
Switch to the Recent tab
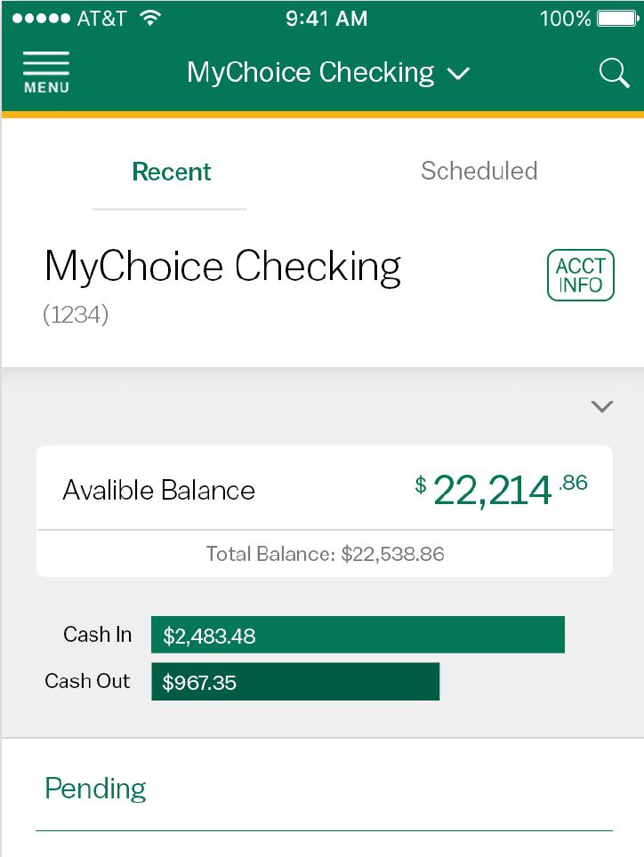pos(171,172)
